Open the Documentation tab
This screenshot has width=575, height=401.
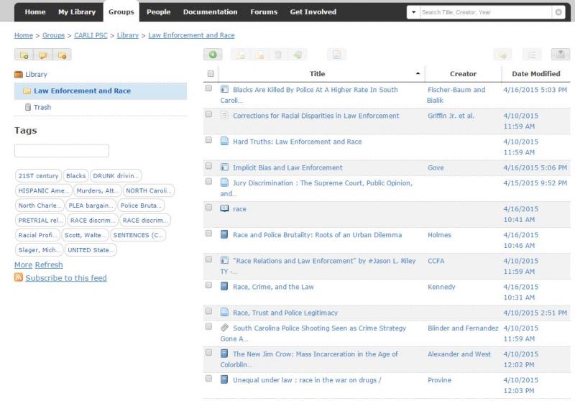[210, 11]
